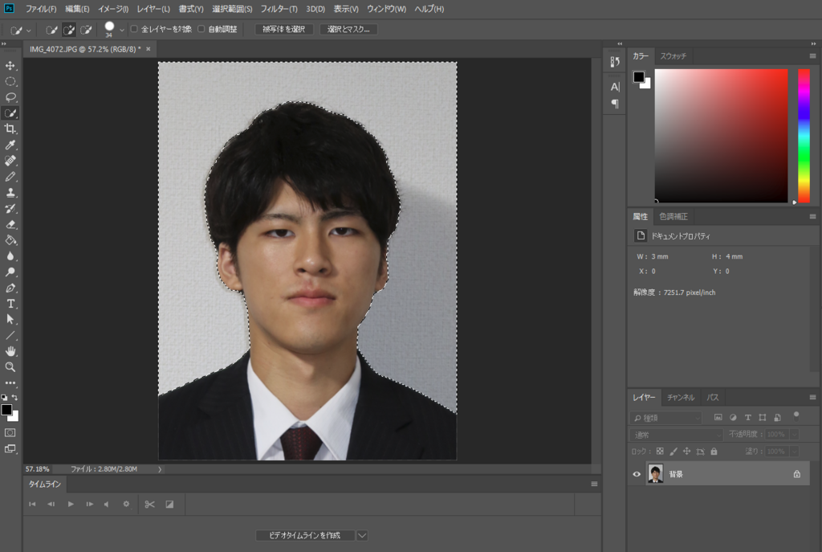This screenshot has width=822, height=552.
Task: Click the ビデオタイムラインを作成 button
Action: point(305,536)
